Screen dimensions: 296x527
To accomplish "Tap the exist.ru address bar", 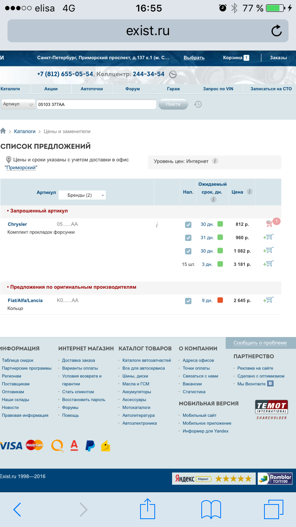I will [148, 31].
